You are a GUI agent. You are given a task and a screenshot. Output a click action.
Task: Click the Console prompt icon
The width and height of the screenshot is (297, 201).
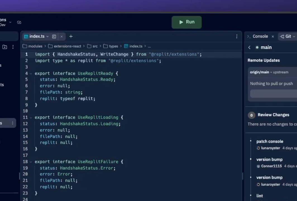pyautogui.click(x=249, y=37)
